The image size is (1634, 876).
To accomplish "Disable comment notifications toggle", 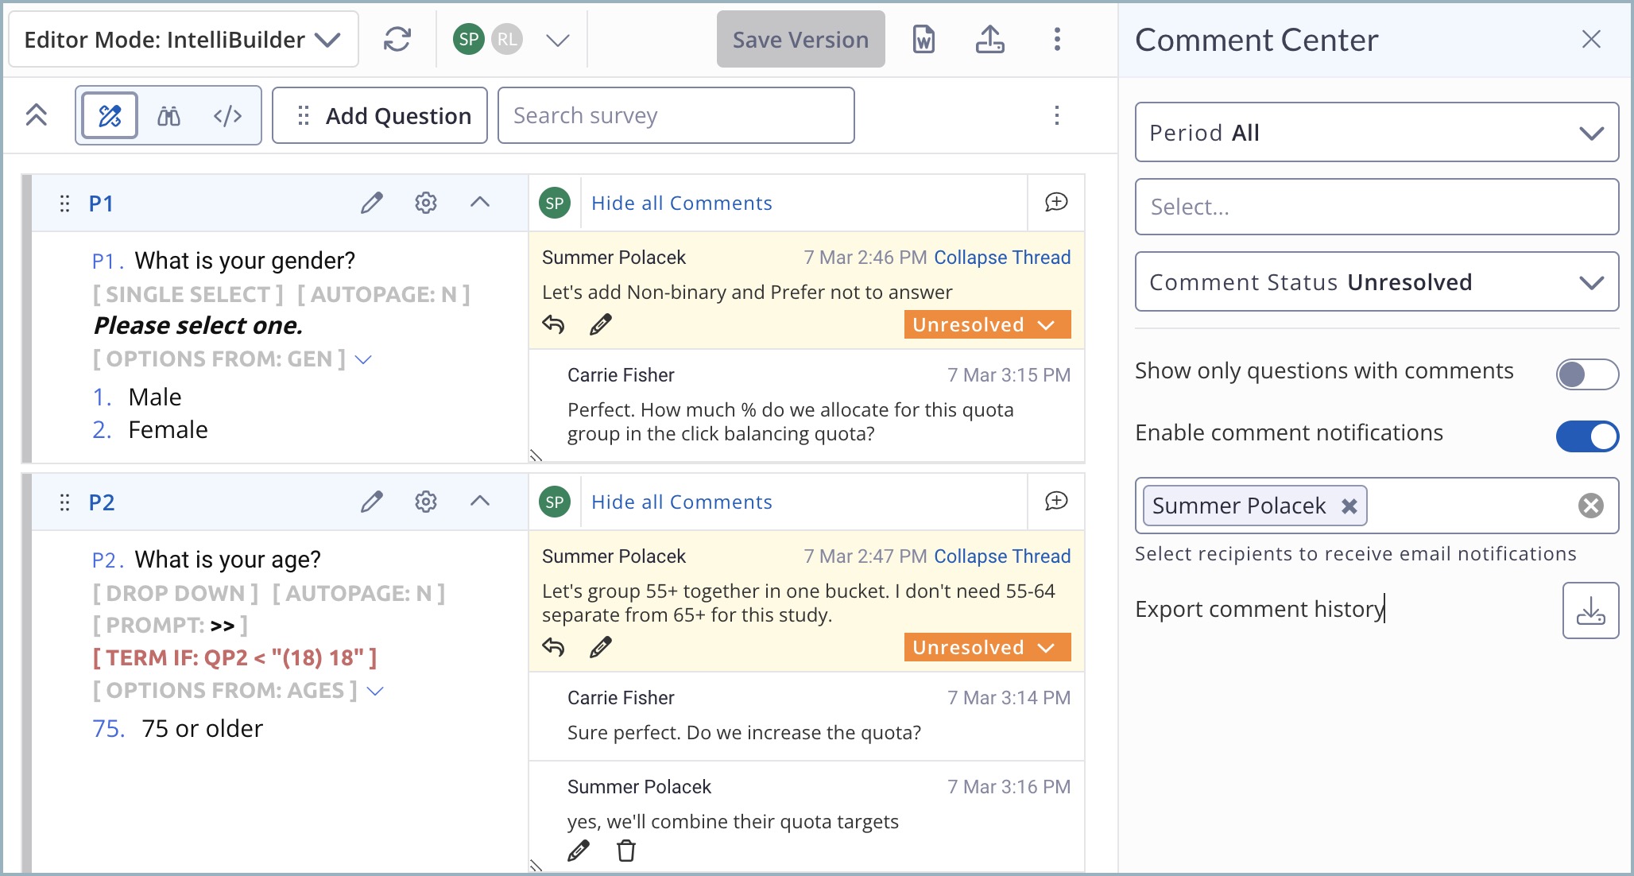I will pyautogui.click(x=1586, y=436).
